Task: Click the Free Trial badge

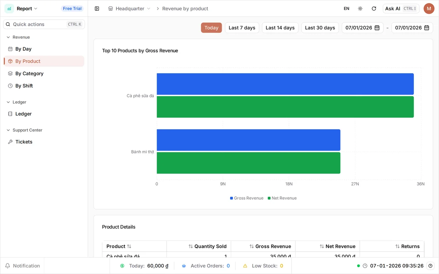Action: point(72,8)
